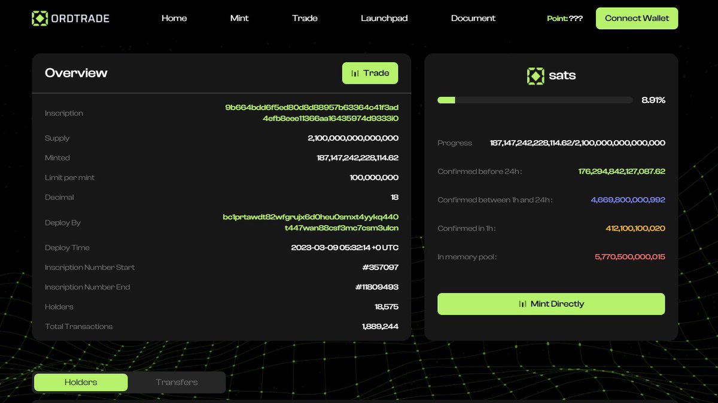
Task: Open the Trade navigation item
Action: point(305,19)
